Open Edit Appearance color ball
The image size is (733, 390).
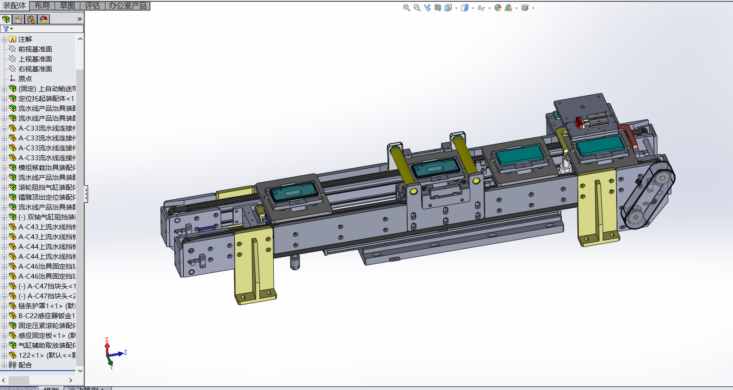(x=498, y=8)
